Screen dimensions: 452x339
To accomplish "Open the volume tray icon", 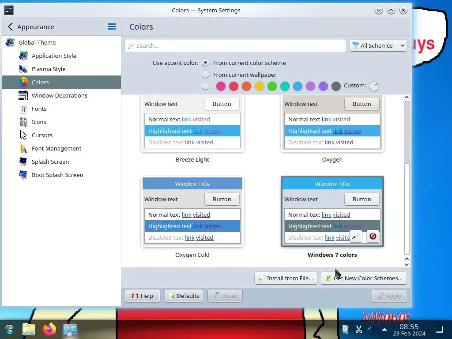I will [x=370, y=329].
